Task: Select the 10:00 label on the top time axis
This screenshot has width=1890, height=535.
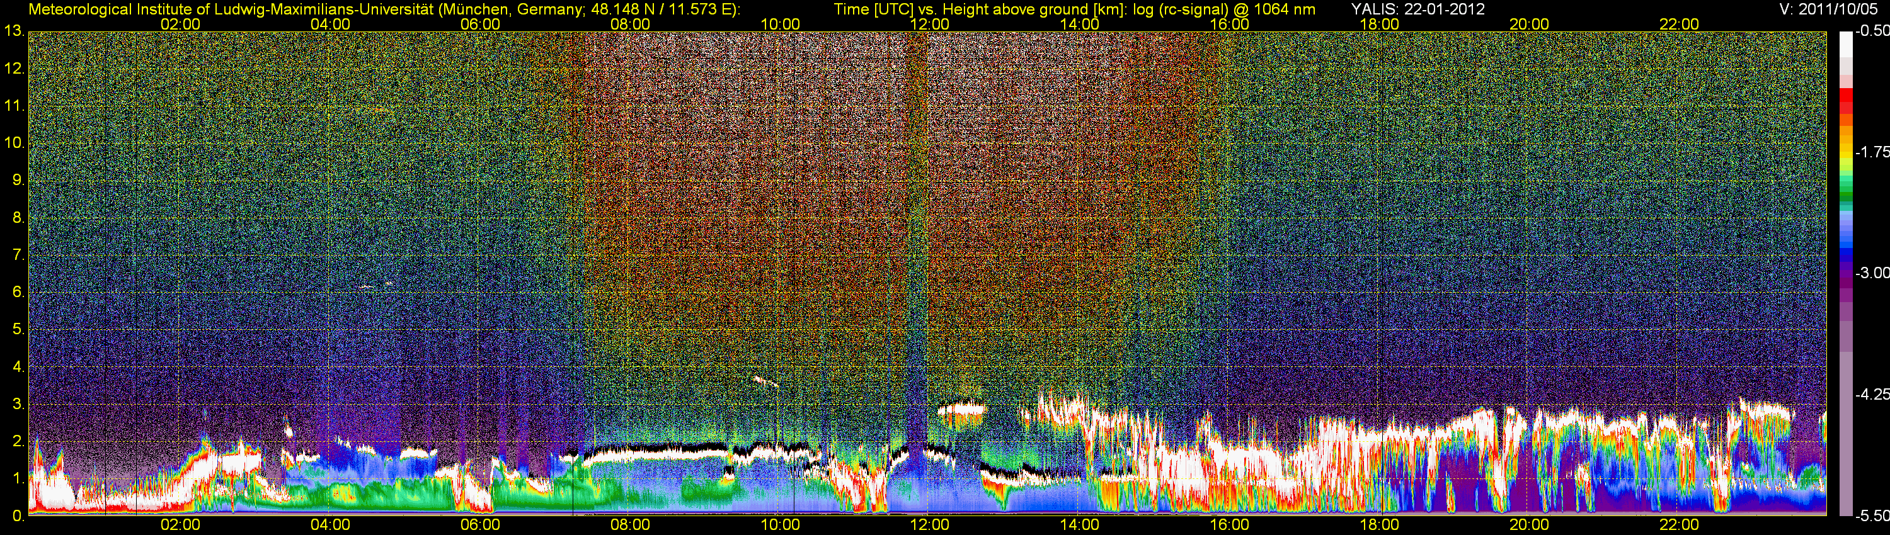Action: (x=780, y=24)
